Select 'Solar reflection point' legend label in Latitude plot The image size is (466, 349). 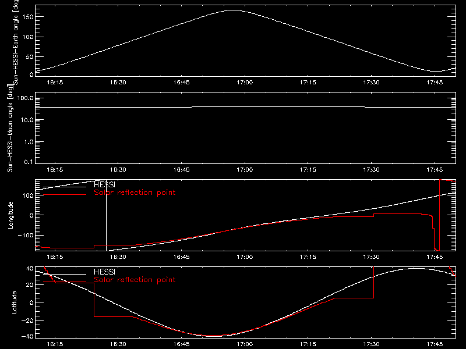(135, 280)
